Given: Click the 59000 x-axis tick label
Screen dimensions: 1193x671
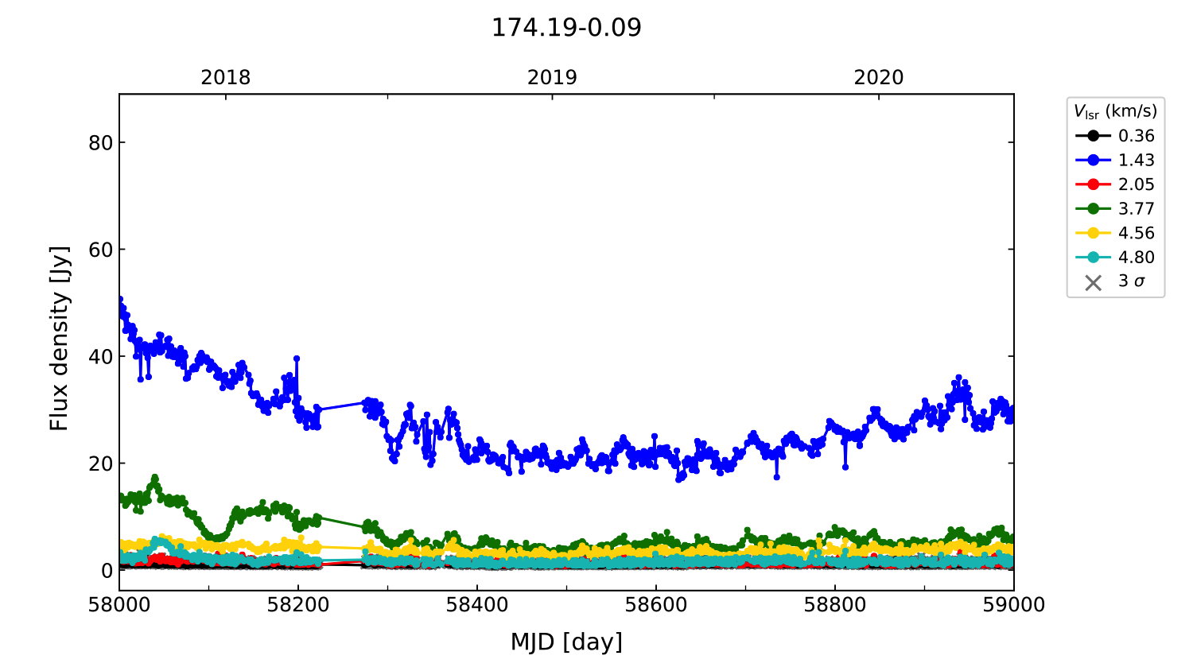Looking at the screenshot, I should 1013,605.
